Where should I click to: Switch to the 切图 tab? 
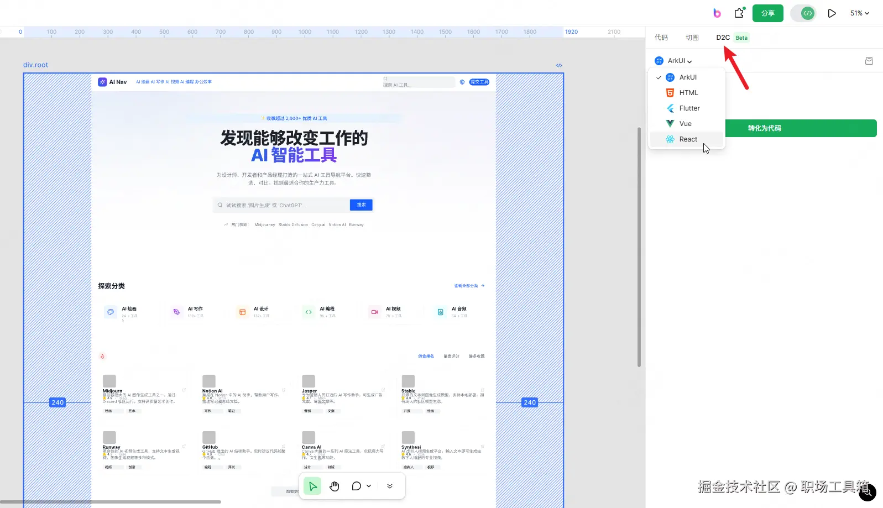(692, 38)
